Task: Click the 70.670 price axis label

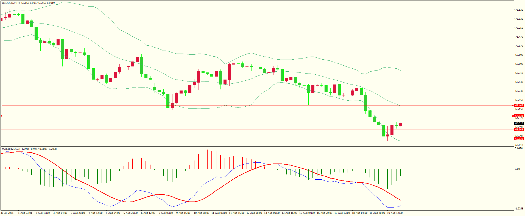Action: tap(519, 46)
